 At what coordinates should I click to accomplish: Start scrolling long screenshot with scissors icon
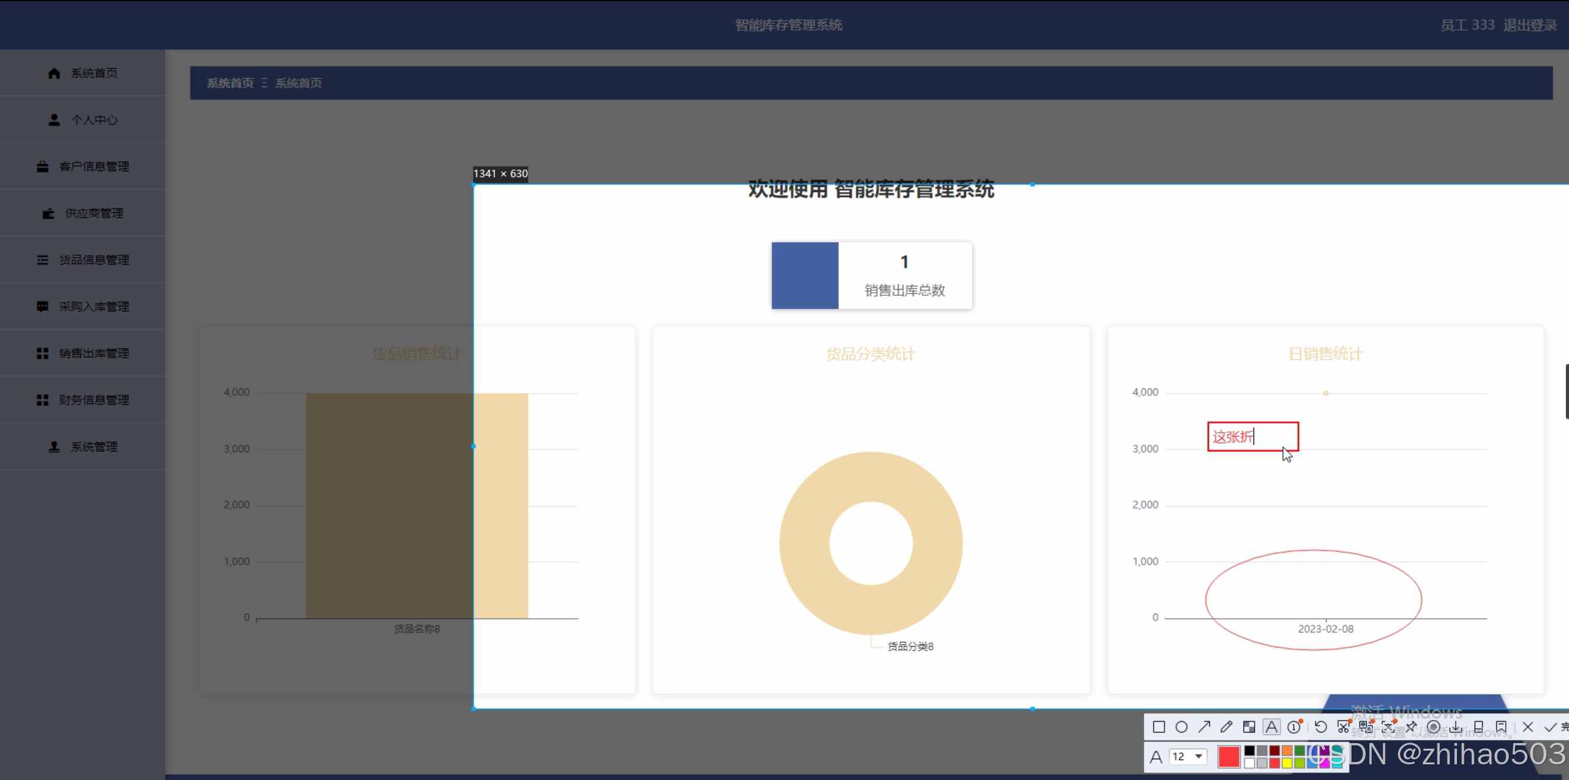coord(1344,727)
